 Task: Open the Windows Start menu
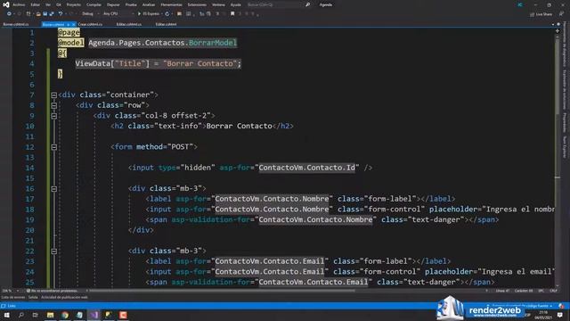[x=6, y=315]
